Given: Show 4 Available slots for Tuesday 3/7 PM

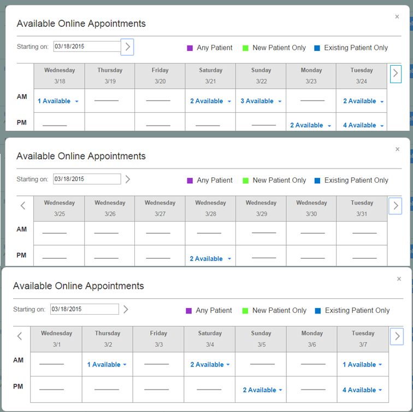Looking at the screenshot, I should [362, 390].
